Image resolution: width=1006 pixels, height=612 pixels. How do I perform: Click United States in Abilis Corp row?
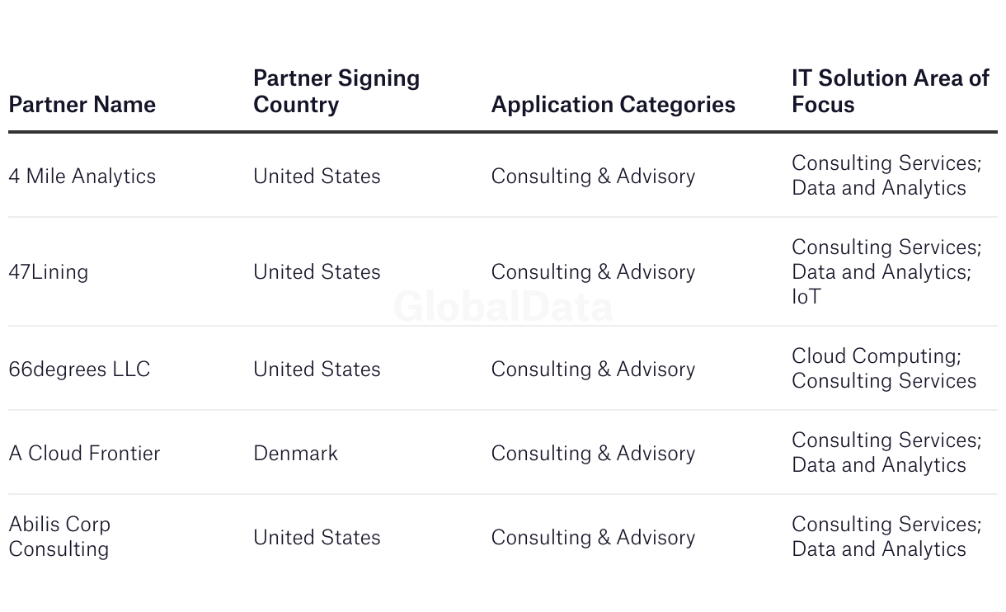(x=317, y=538)
